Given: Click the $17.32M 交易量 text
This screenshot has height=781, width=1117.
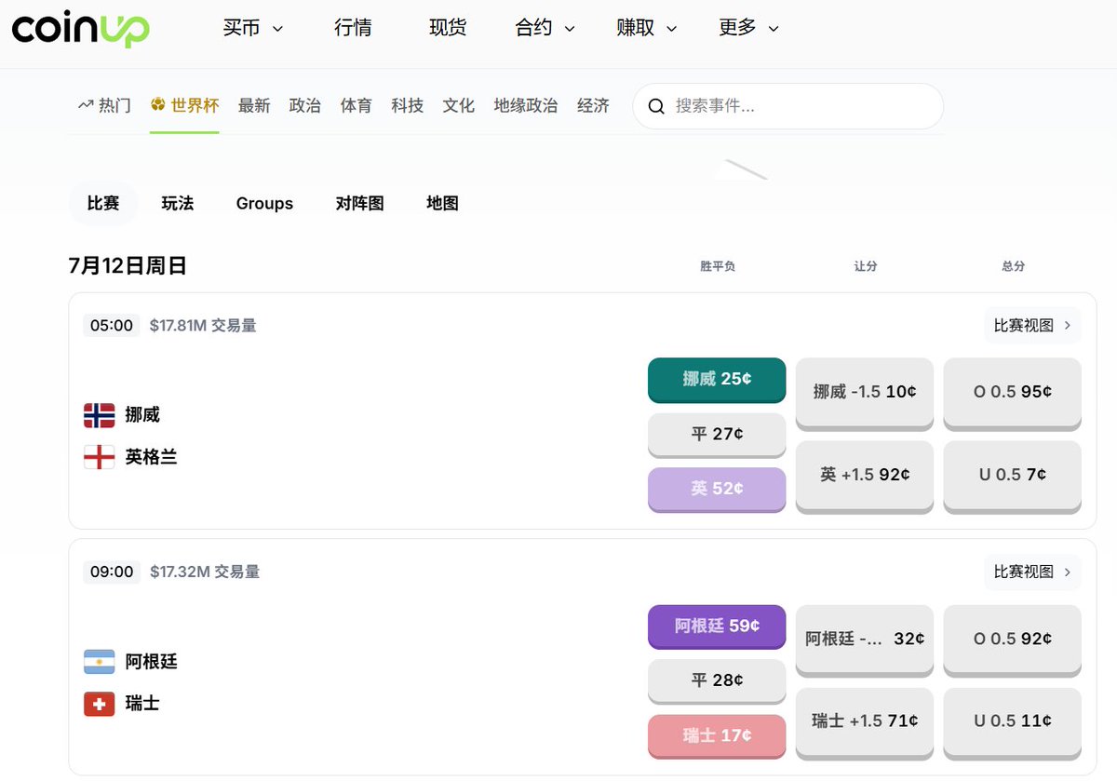Looking at the screenshot, I should tap(205, 572).
